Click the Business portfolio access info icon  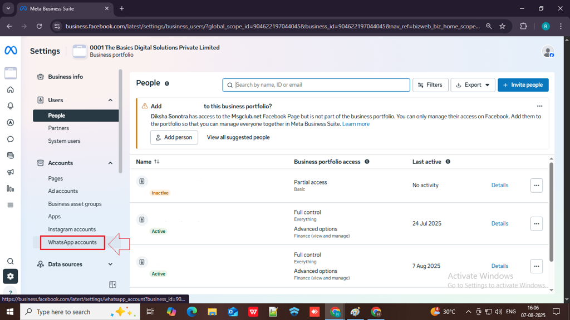367,162
